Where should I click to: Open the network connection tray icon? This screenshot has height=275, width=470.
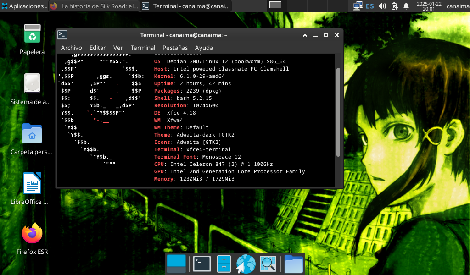tap(358, 6)
